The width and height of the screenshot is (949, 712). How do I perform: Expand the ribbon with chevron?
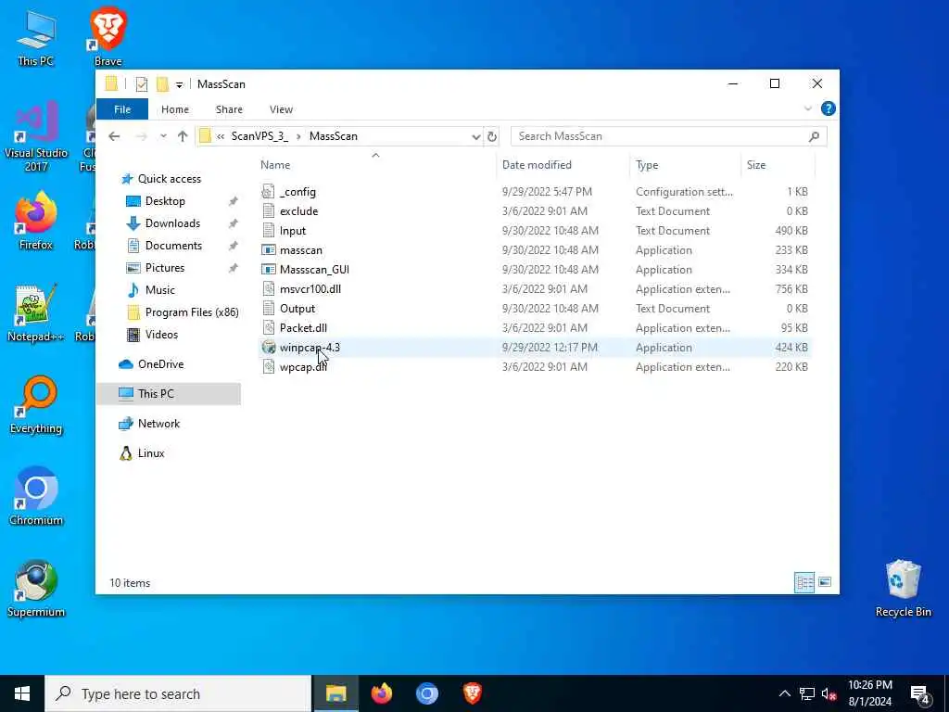(807, 109)
